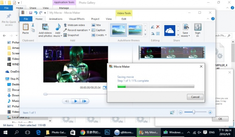235x137 pixels.
Task: Select OneDrive in Explorer sidebar
Action: 13,72
